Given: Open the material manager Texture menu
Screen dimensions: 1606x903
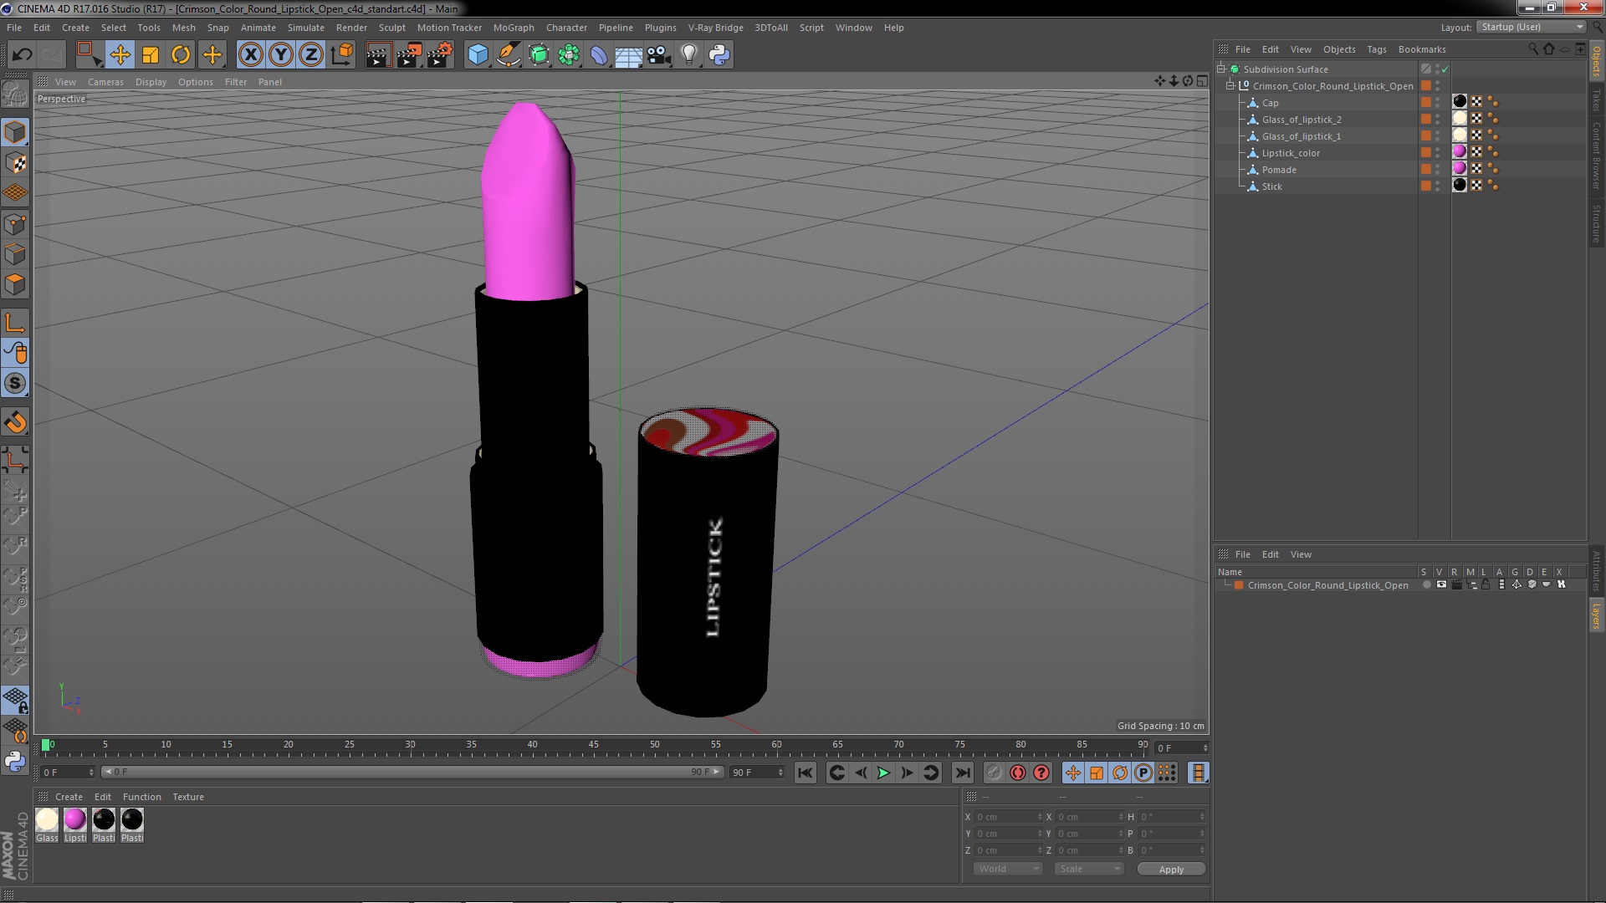Looking at the screenshot, I should 188,797.
